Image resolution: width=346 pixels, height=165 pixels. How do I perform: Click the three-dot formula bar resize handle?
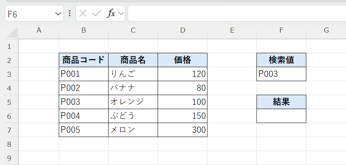pos(70,14)
